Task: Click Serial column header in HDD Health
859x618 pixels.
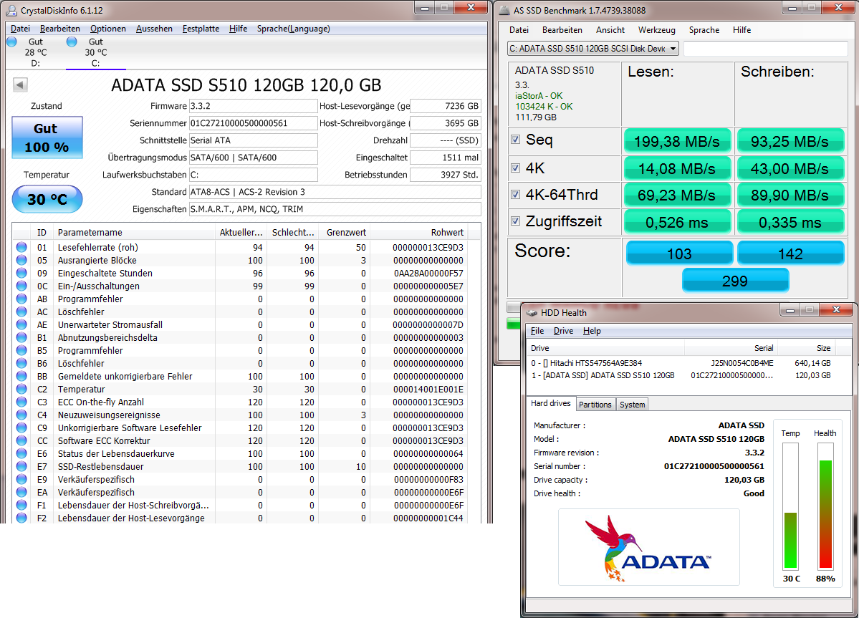Action: [731, 348]
